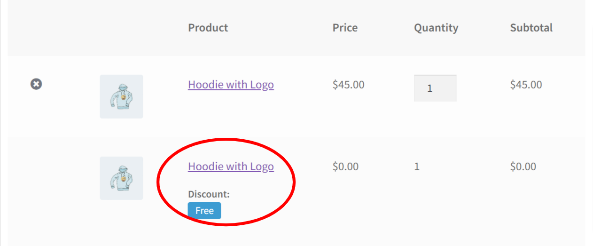Click the Product column header
Image resolution: width=593 pixels, height=246 pixels.
tap(208, 28)
